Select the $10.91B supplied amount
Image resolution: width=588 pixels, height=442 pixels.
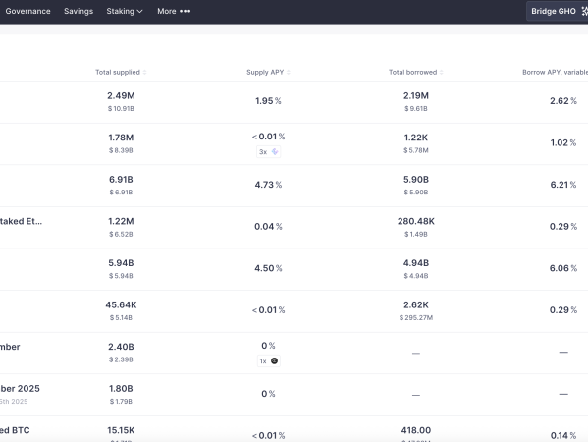[121, 109]
